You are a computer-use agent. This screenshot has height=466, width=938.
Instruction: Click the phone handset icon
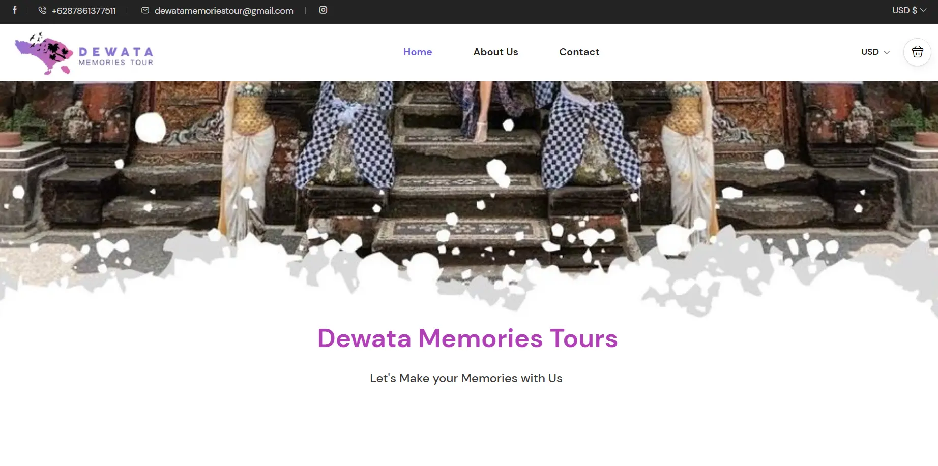pyautogui.click(x=42, y=10)
